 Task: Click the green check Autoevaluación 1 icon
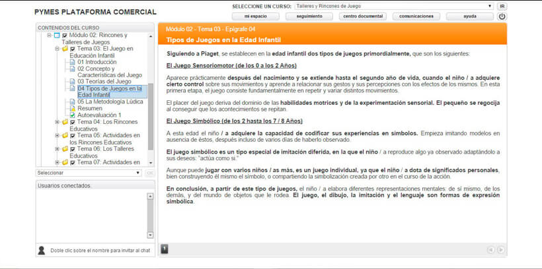point(72,115)
